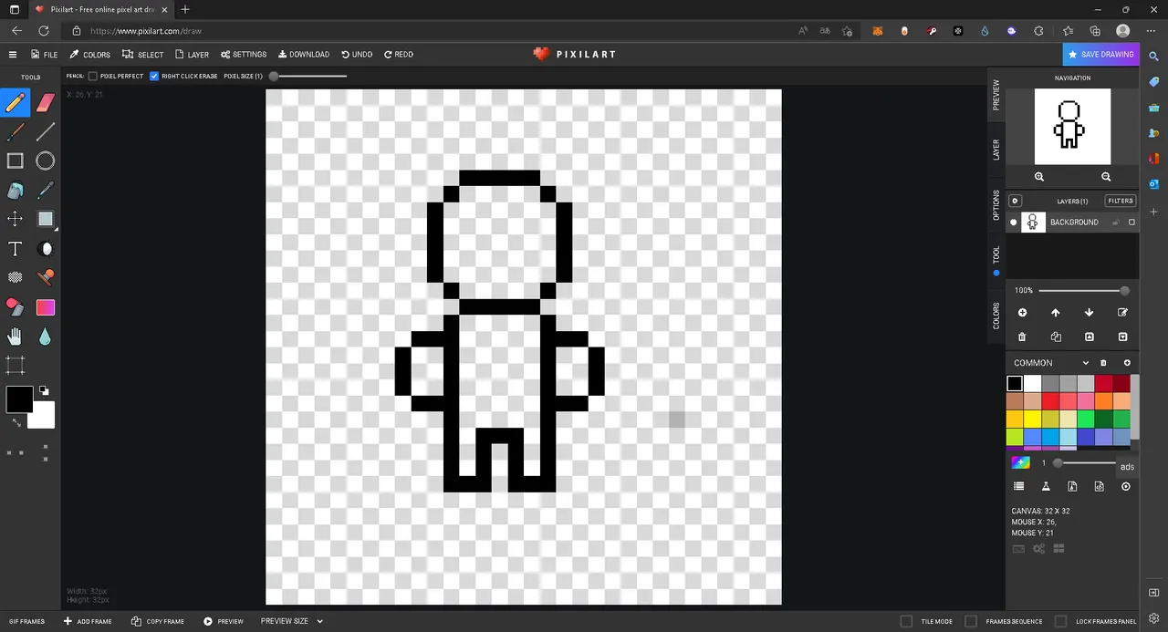Open the File menu
This screenshot has height=632, width=1168.
coord(44,55)
